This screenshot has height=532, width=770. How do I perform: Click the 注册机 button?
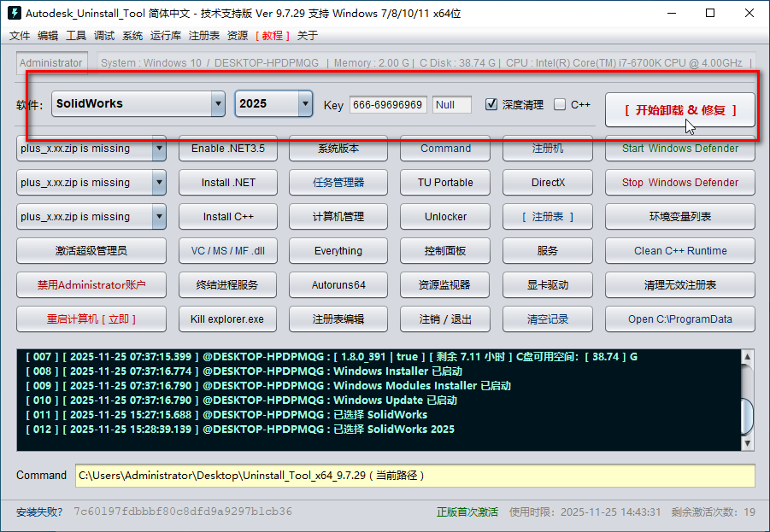pyautogui.click(x=548, y=149)
